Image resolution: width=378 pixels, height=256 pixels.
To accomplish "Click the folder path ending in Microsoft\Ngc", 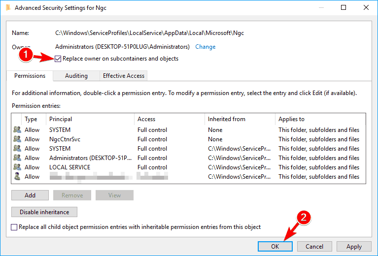I will (x=149, y=33).
